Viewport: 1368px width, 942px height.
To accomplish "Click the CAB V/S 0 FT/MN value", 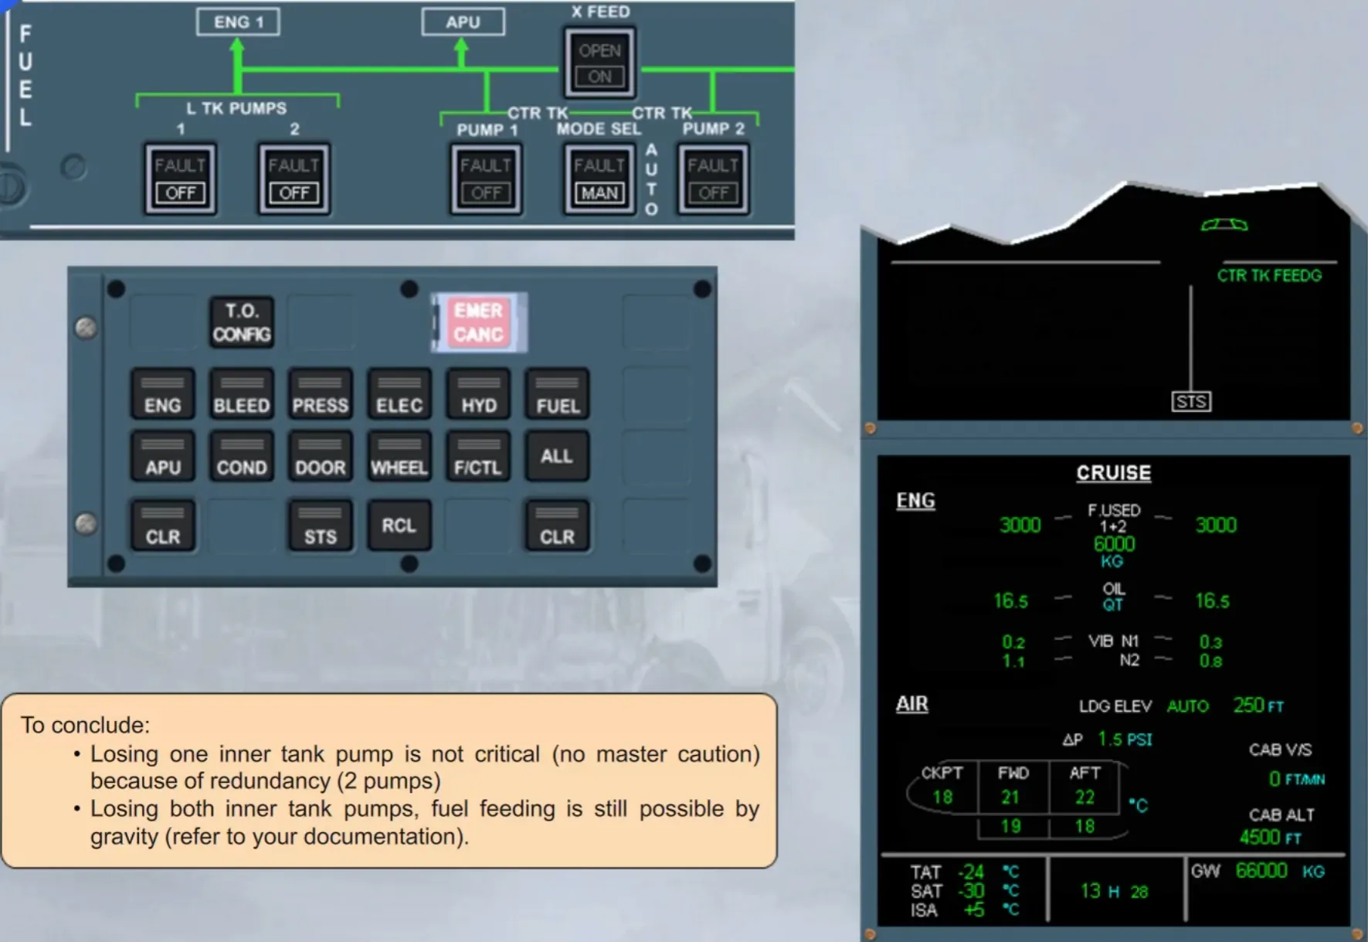I will pyautogui.click(x=1296, y=779).
